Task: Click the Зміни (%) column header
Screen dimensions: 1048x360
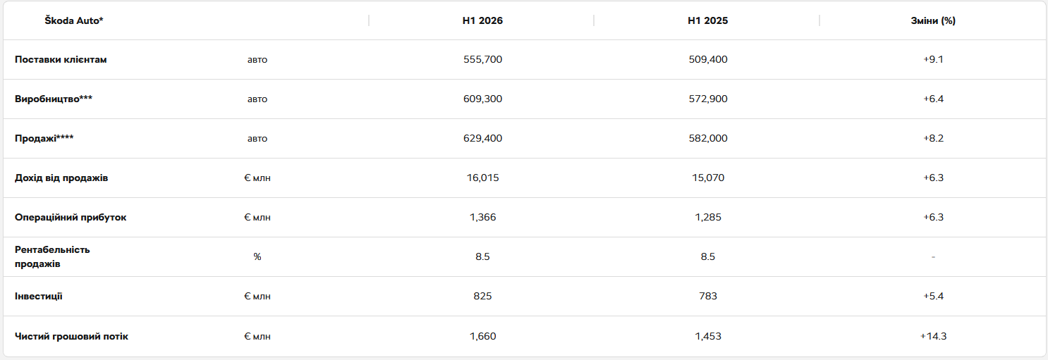Action: click(x=933, y=20)
